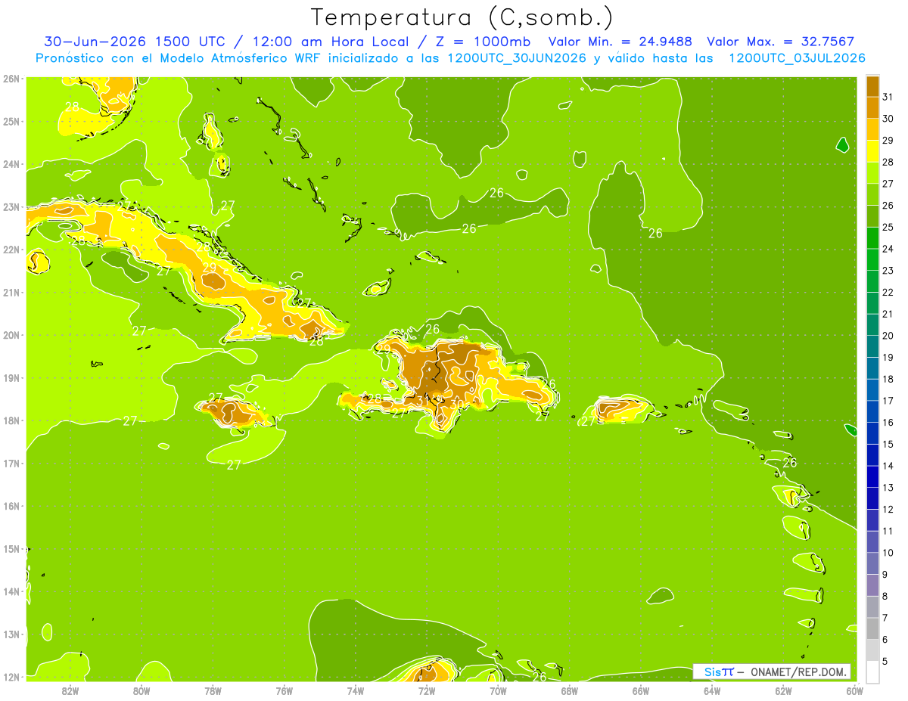Click the 23N latitude axis label
Viewport: 908px width, 701px height.
click(x=11, y=206)
